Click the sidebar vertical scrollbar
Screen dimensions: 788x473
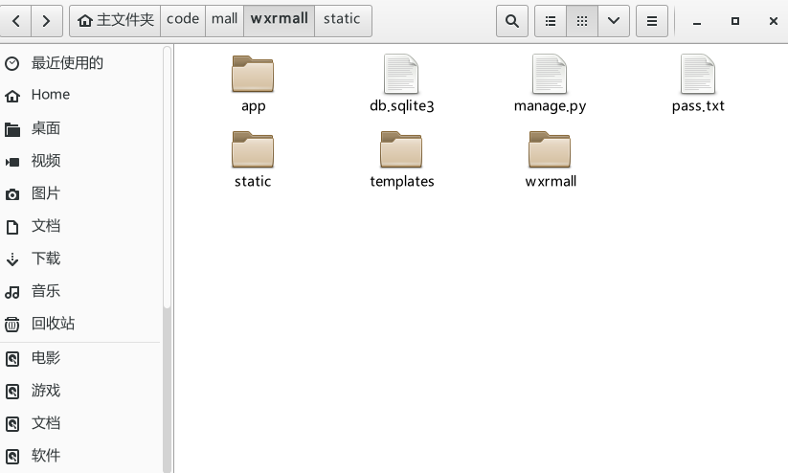pyautogui.click(x=167, y=176)
